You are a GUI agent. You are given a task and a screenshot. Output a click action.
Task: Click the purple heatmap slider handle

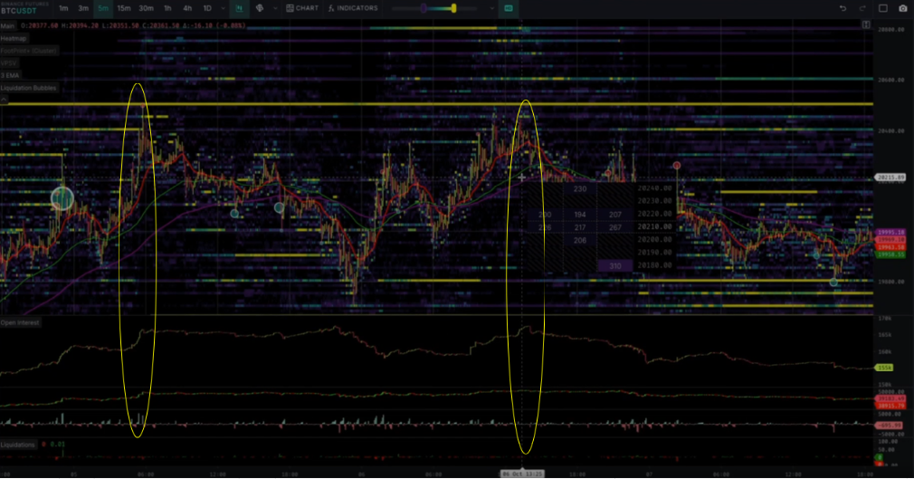tap(424, 8)
